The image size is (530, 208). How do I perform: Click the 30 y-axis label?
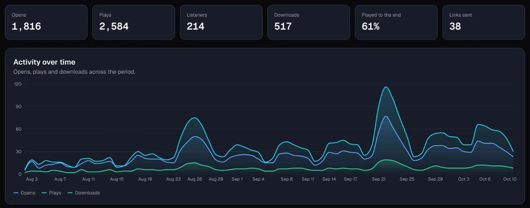point(19,152)
